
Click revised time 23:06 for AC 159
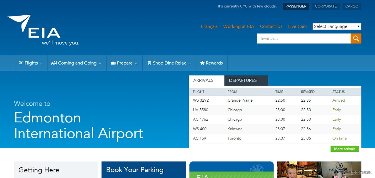(306, 138)
